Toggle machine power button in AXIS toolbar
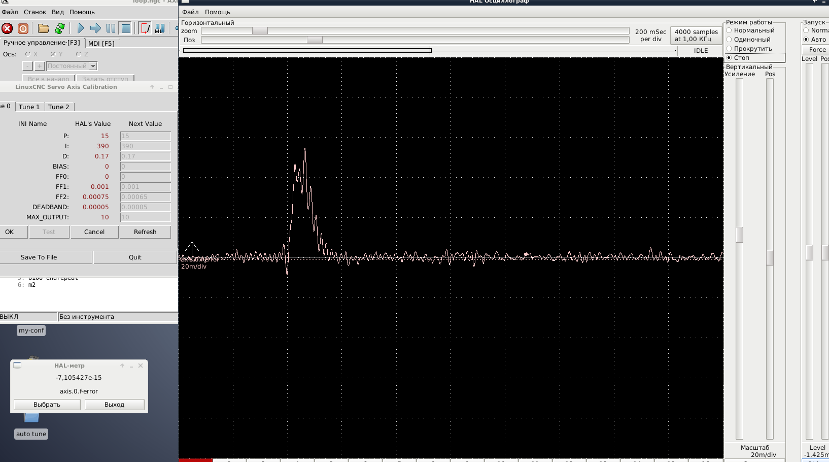The width and height of the screenshot is (829, 462). tap(23, 28)
